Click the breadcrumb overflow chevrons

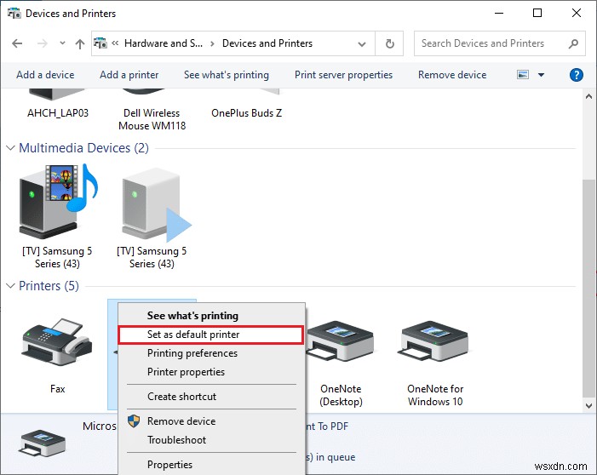(115, 43)
